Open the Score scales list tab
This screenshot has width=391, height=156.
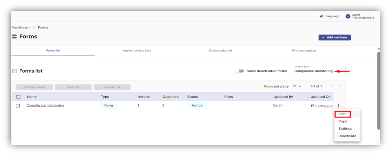[x=220, y=50]
